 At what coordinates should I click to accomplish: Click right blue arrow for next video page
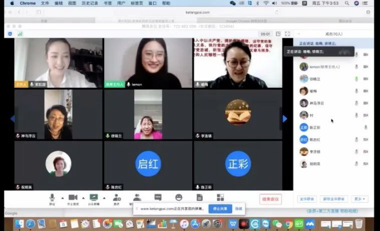click(x=285, y=119)
